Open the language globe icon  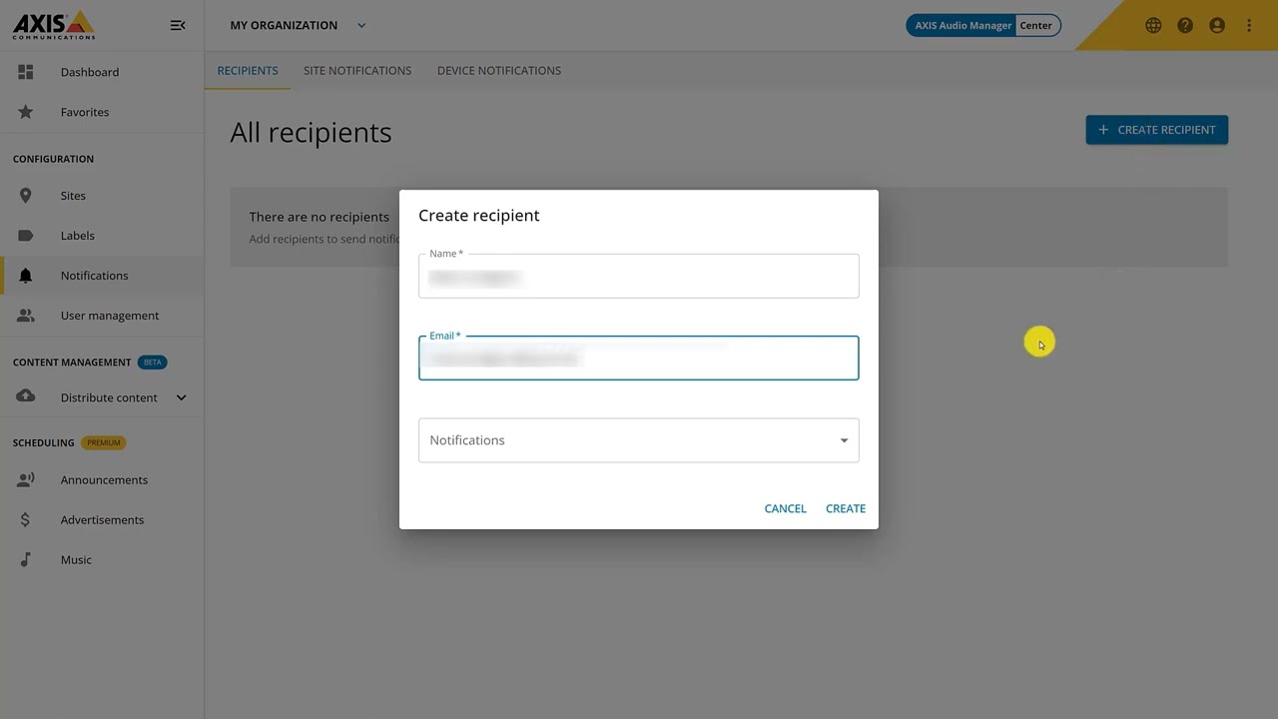(1153, 26)
